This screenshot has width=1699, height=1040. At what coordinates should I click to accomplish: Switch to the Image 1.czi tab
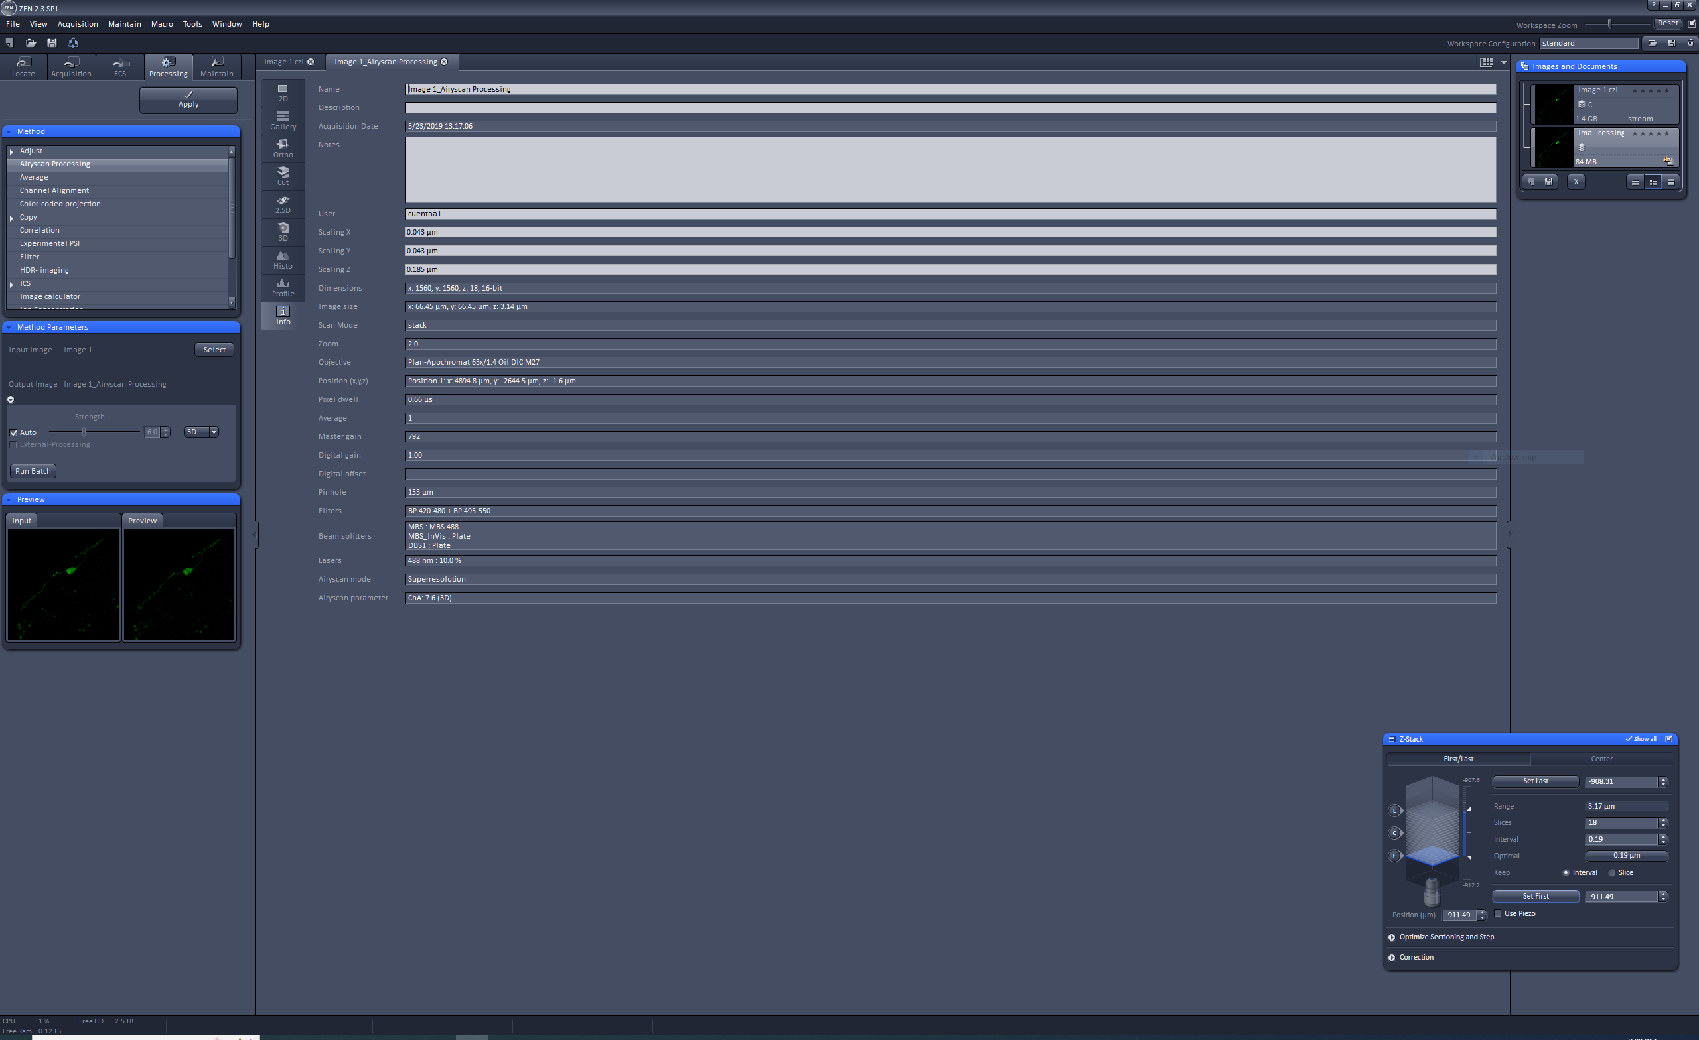(x=283, y=62)
